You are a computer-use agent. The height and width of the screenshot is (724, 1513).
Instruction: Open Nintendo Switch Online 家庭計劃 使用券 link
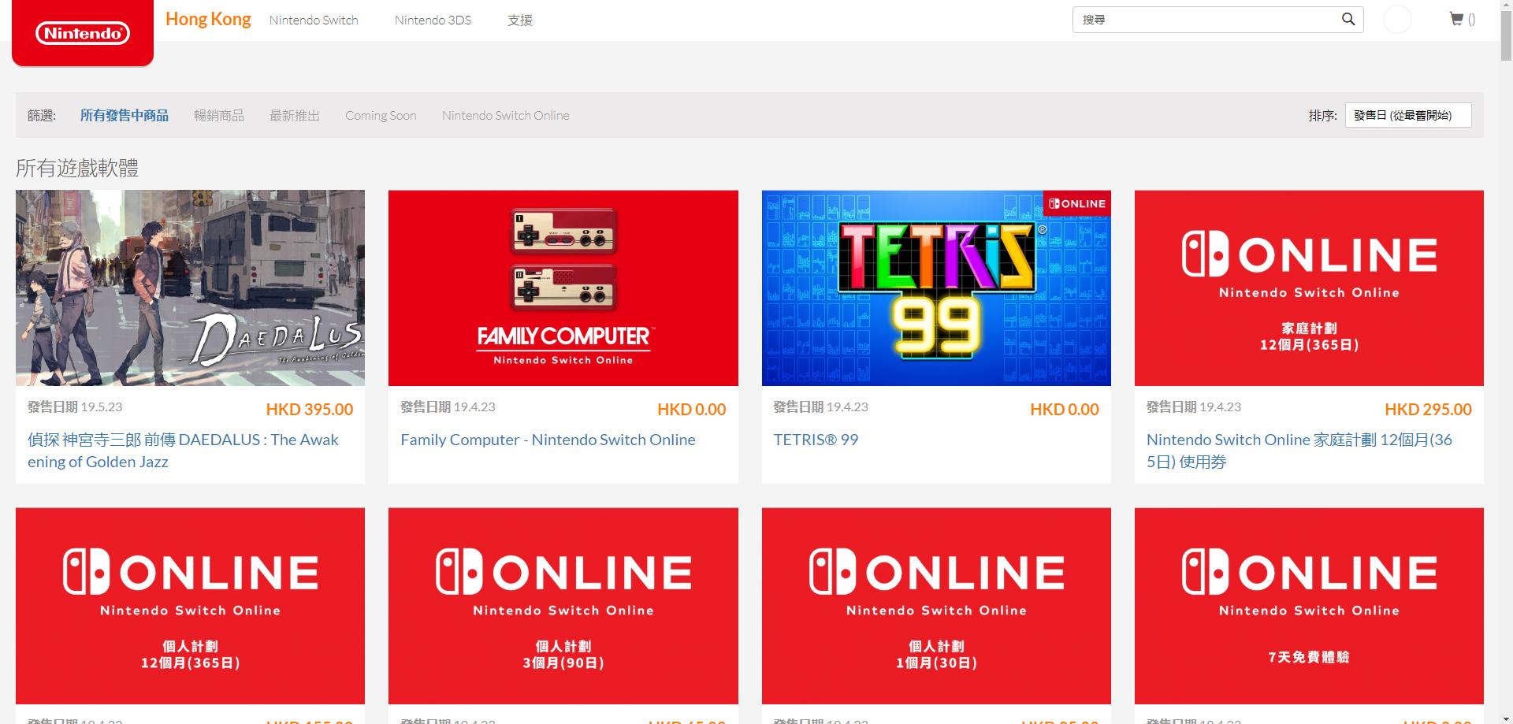(x=1299, y=451)
